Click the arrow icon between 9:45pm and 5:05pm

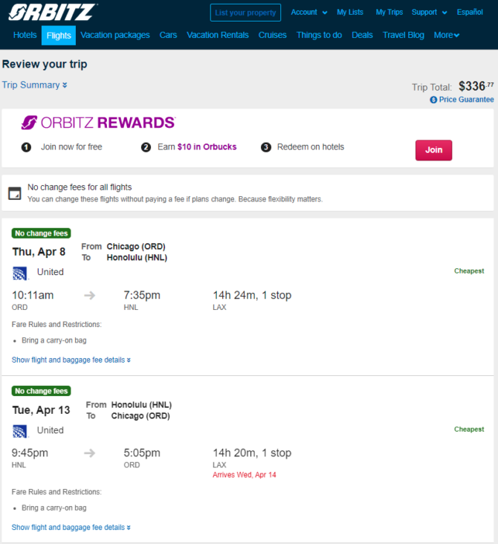(89, 453)
